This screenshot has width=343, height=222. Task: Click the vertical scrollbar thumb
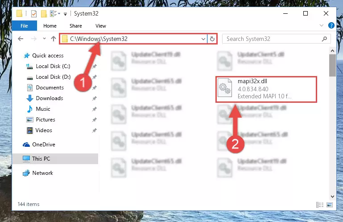coord(332,65)
